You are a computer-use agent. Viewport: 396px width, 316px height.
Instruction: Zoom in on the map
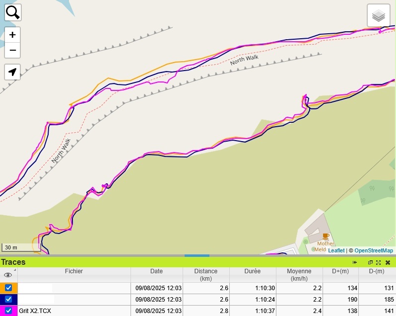click(12, 35)
